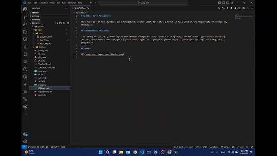Click New File icon in GEOG-414 header
The image size is (277, 156).
(57, 23)
